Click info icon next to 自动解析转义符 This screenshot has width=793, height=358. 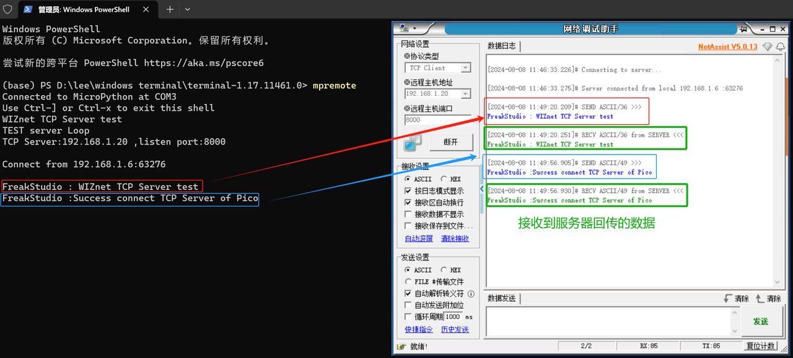click(x=471, y=294)
